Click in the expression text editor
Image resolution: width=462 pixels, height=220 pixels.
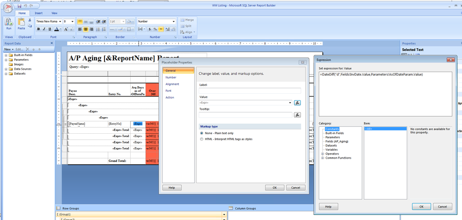click(385, 94)
